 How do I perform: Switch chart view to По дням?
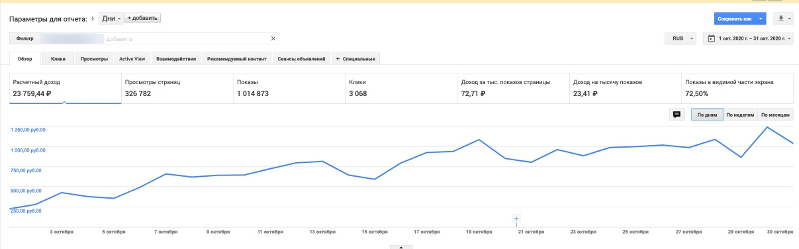click(x=707, y=115)
